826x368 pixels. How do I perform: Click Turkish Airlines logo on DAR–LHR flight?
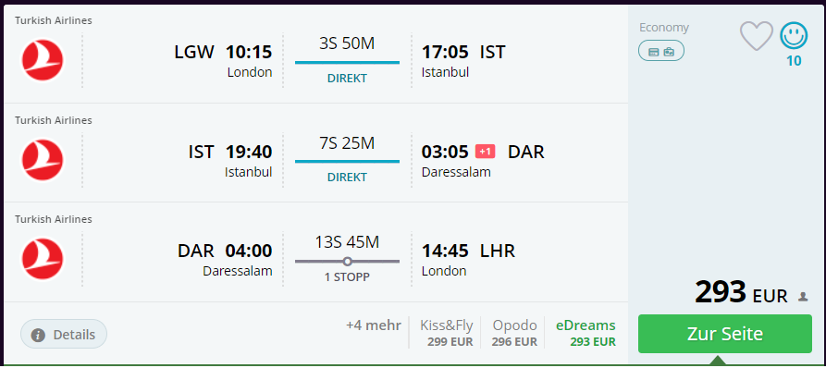[x=43, y=259]
